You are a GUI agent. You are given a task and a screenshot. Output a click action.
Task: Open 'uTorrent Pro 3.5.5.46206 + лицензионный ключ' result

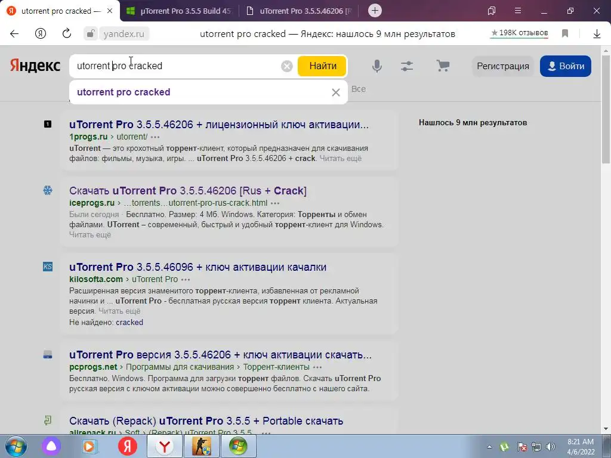(x=218, y=125)
